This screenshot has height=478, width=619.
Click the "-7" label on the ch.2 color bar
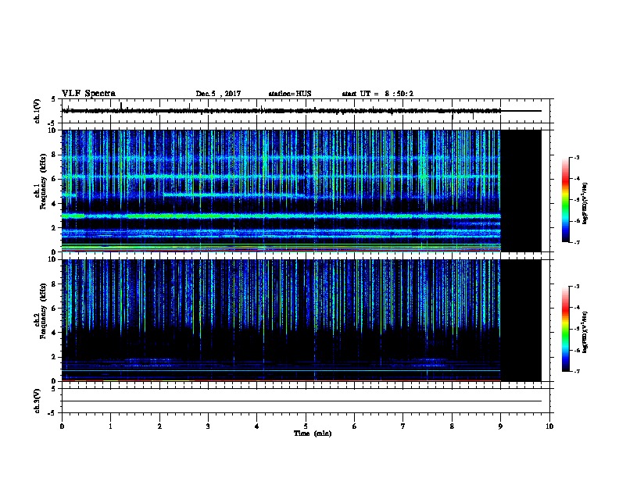coord(576,371)
